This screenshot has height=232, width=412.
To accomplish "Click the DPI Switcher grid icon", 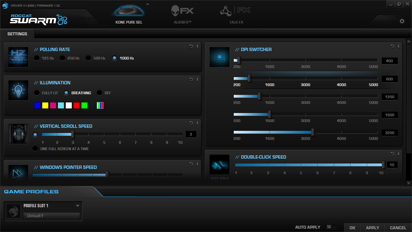I will pyautogui.click(x=220, y=57).
